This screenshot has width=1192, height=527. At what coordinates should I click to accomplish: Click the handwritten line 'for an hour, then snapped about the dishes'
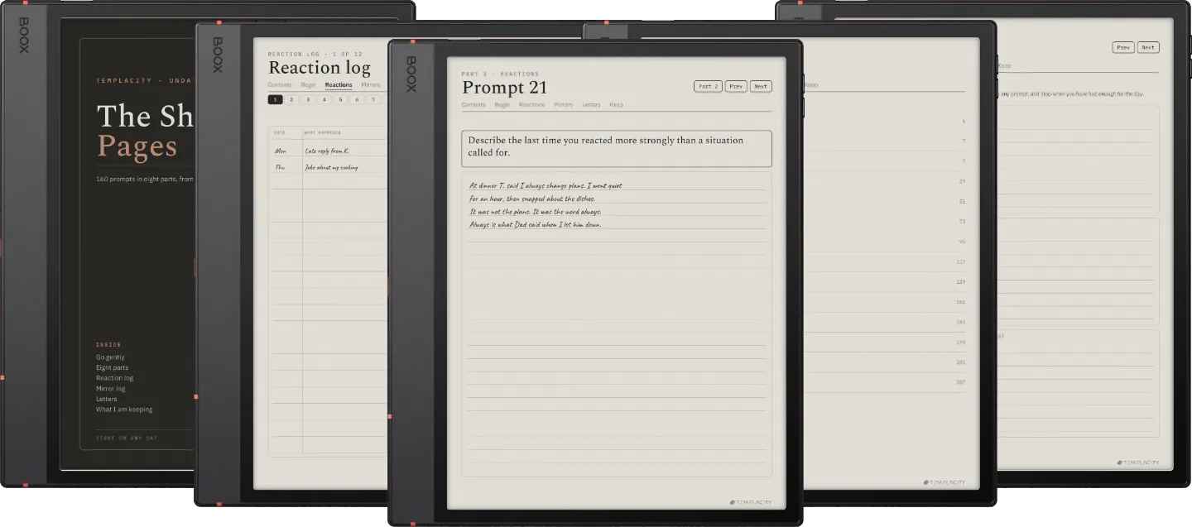[x=532, y=199]
